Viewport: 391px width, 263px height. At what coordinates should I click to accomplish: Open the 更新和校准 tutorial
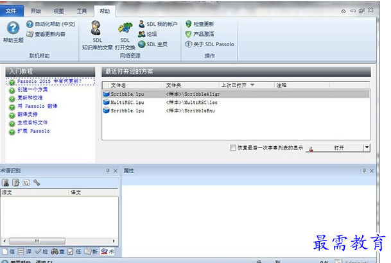[x=30, y=98]
